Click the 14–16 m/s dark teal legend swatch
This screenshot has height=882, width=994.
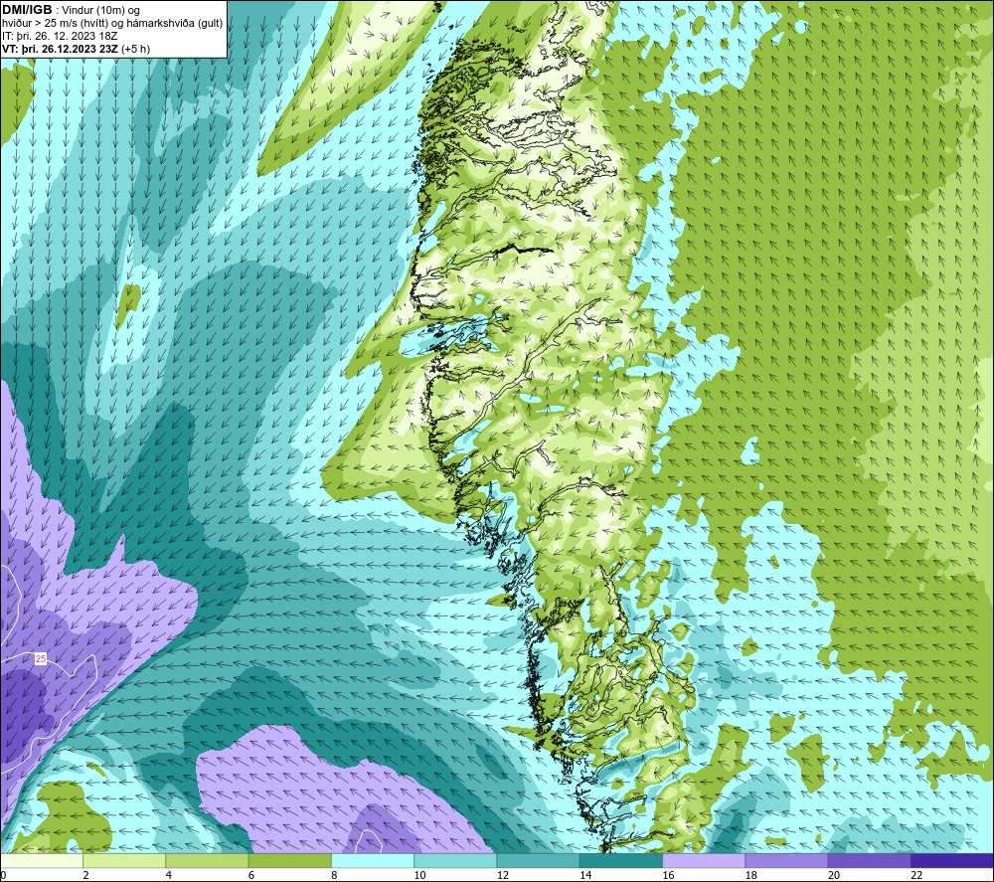pyautogui.click(x=621, y=860)
